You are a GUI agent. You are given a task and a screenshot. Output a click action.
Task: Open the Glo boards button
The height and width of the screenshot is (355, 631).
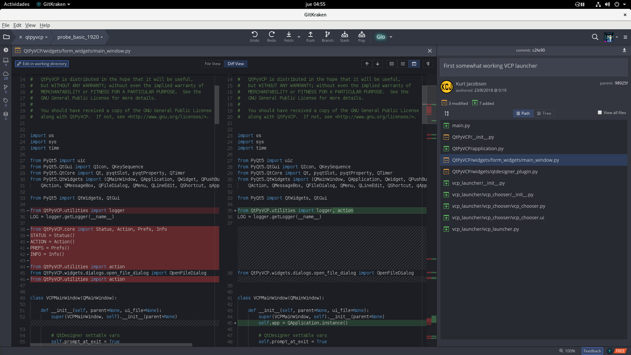[381, 37]
